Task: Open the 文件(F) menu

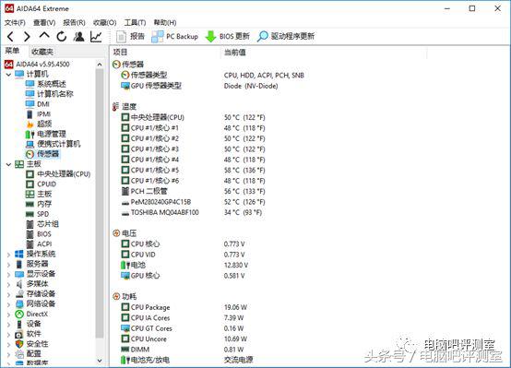Action: coord(15,22)
